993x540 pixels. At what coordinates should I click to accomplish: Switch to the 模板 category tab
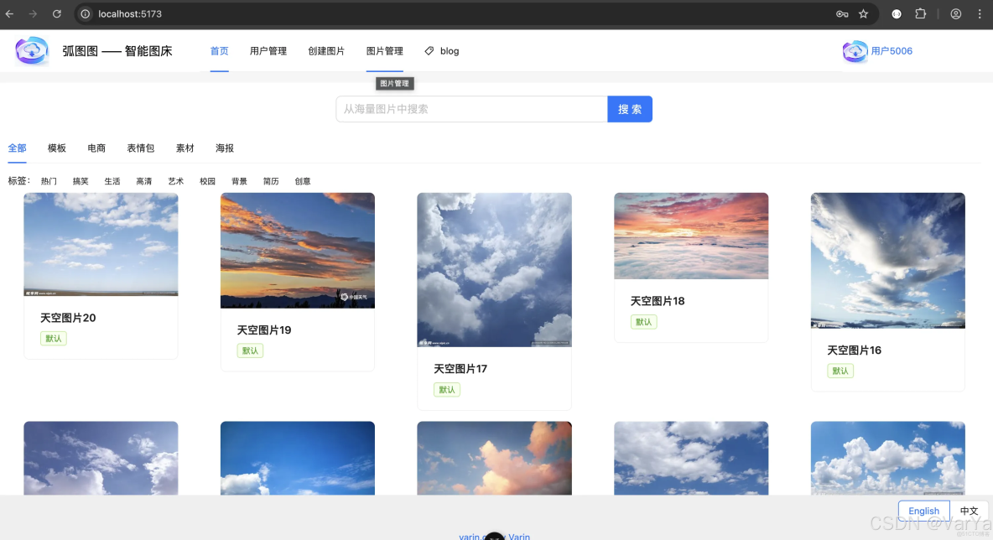pos(56,148)
